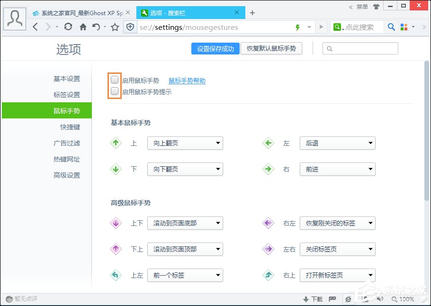The width and height of the screenshot is (431, 306).
Task: Open the 后退 action dropdown for left gesture
Action: point(337,143)
